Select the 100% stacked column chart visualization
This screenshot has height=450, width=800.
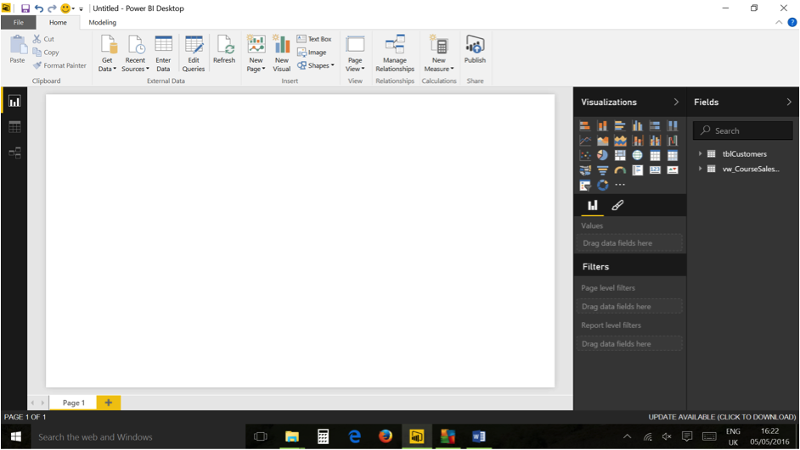coord(673,125)
